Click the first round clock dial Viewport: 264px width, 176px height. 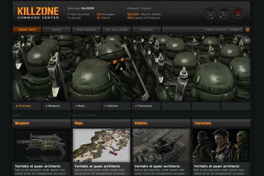pyautogui.click(x=210, y=13)
